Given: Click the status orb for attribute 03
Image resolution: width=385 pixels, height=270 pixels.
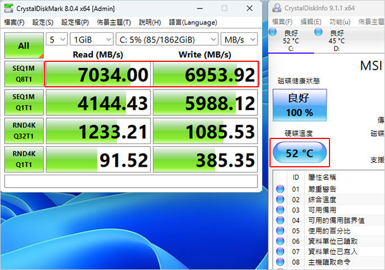Looking at the screenshot, I should tap(280, 210).
